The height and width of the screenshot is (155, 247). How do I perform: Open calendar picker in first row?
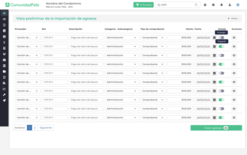coord(215,38)
